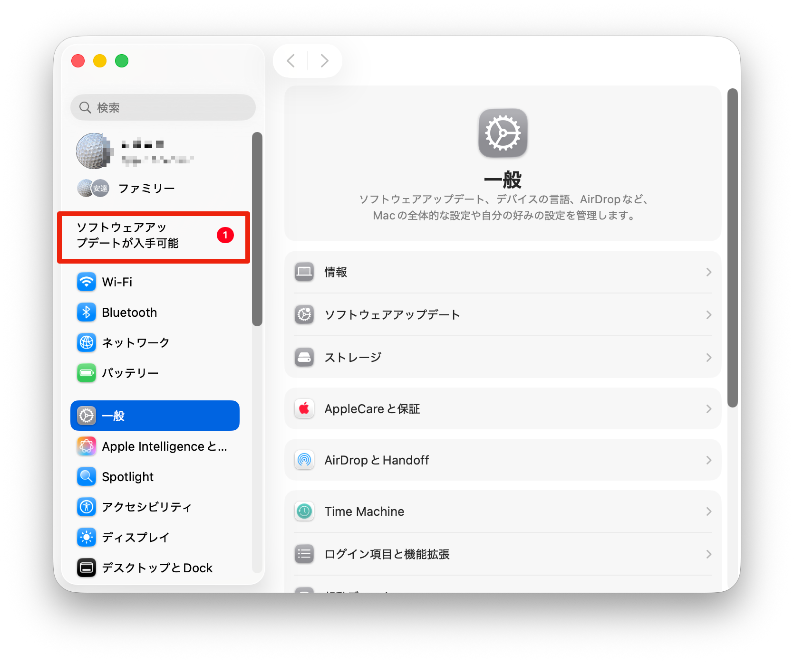Click the 検索 search field
This screenshot has width=794, height=663.
(x=163, y=108)
